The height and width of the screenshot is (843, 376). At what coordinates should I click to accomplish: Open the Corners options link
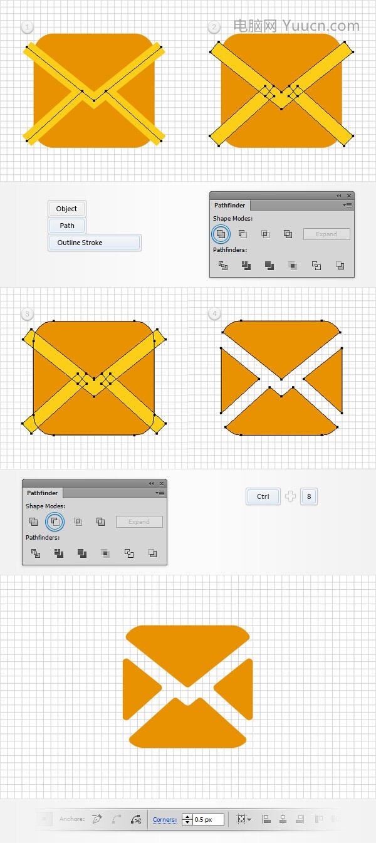click(x=165, y=819)
